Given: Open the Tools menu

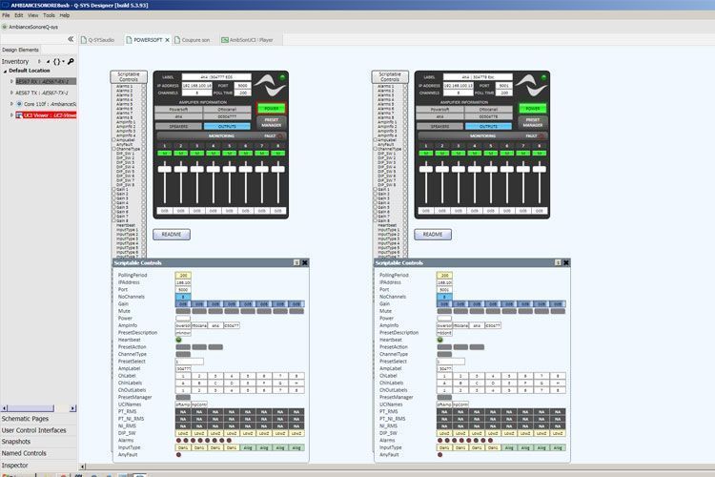Looking at the screenshot, I should tap(49, 15).
